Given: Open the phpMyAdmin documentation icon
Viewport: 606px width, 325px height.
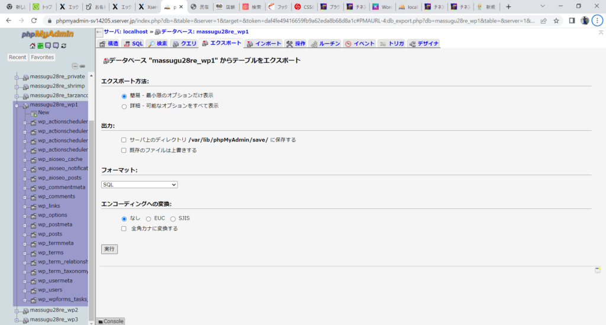Looking at the screenshot, I should pos(48,46).
